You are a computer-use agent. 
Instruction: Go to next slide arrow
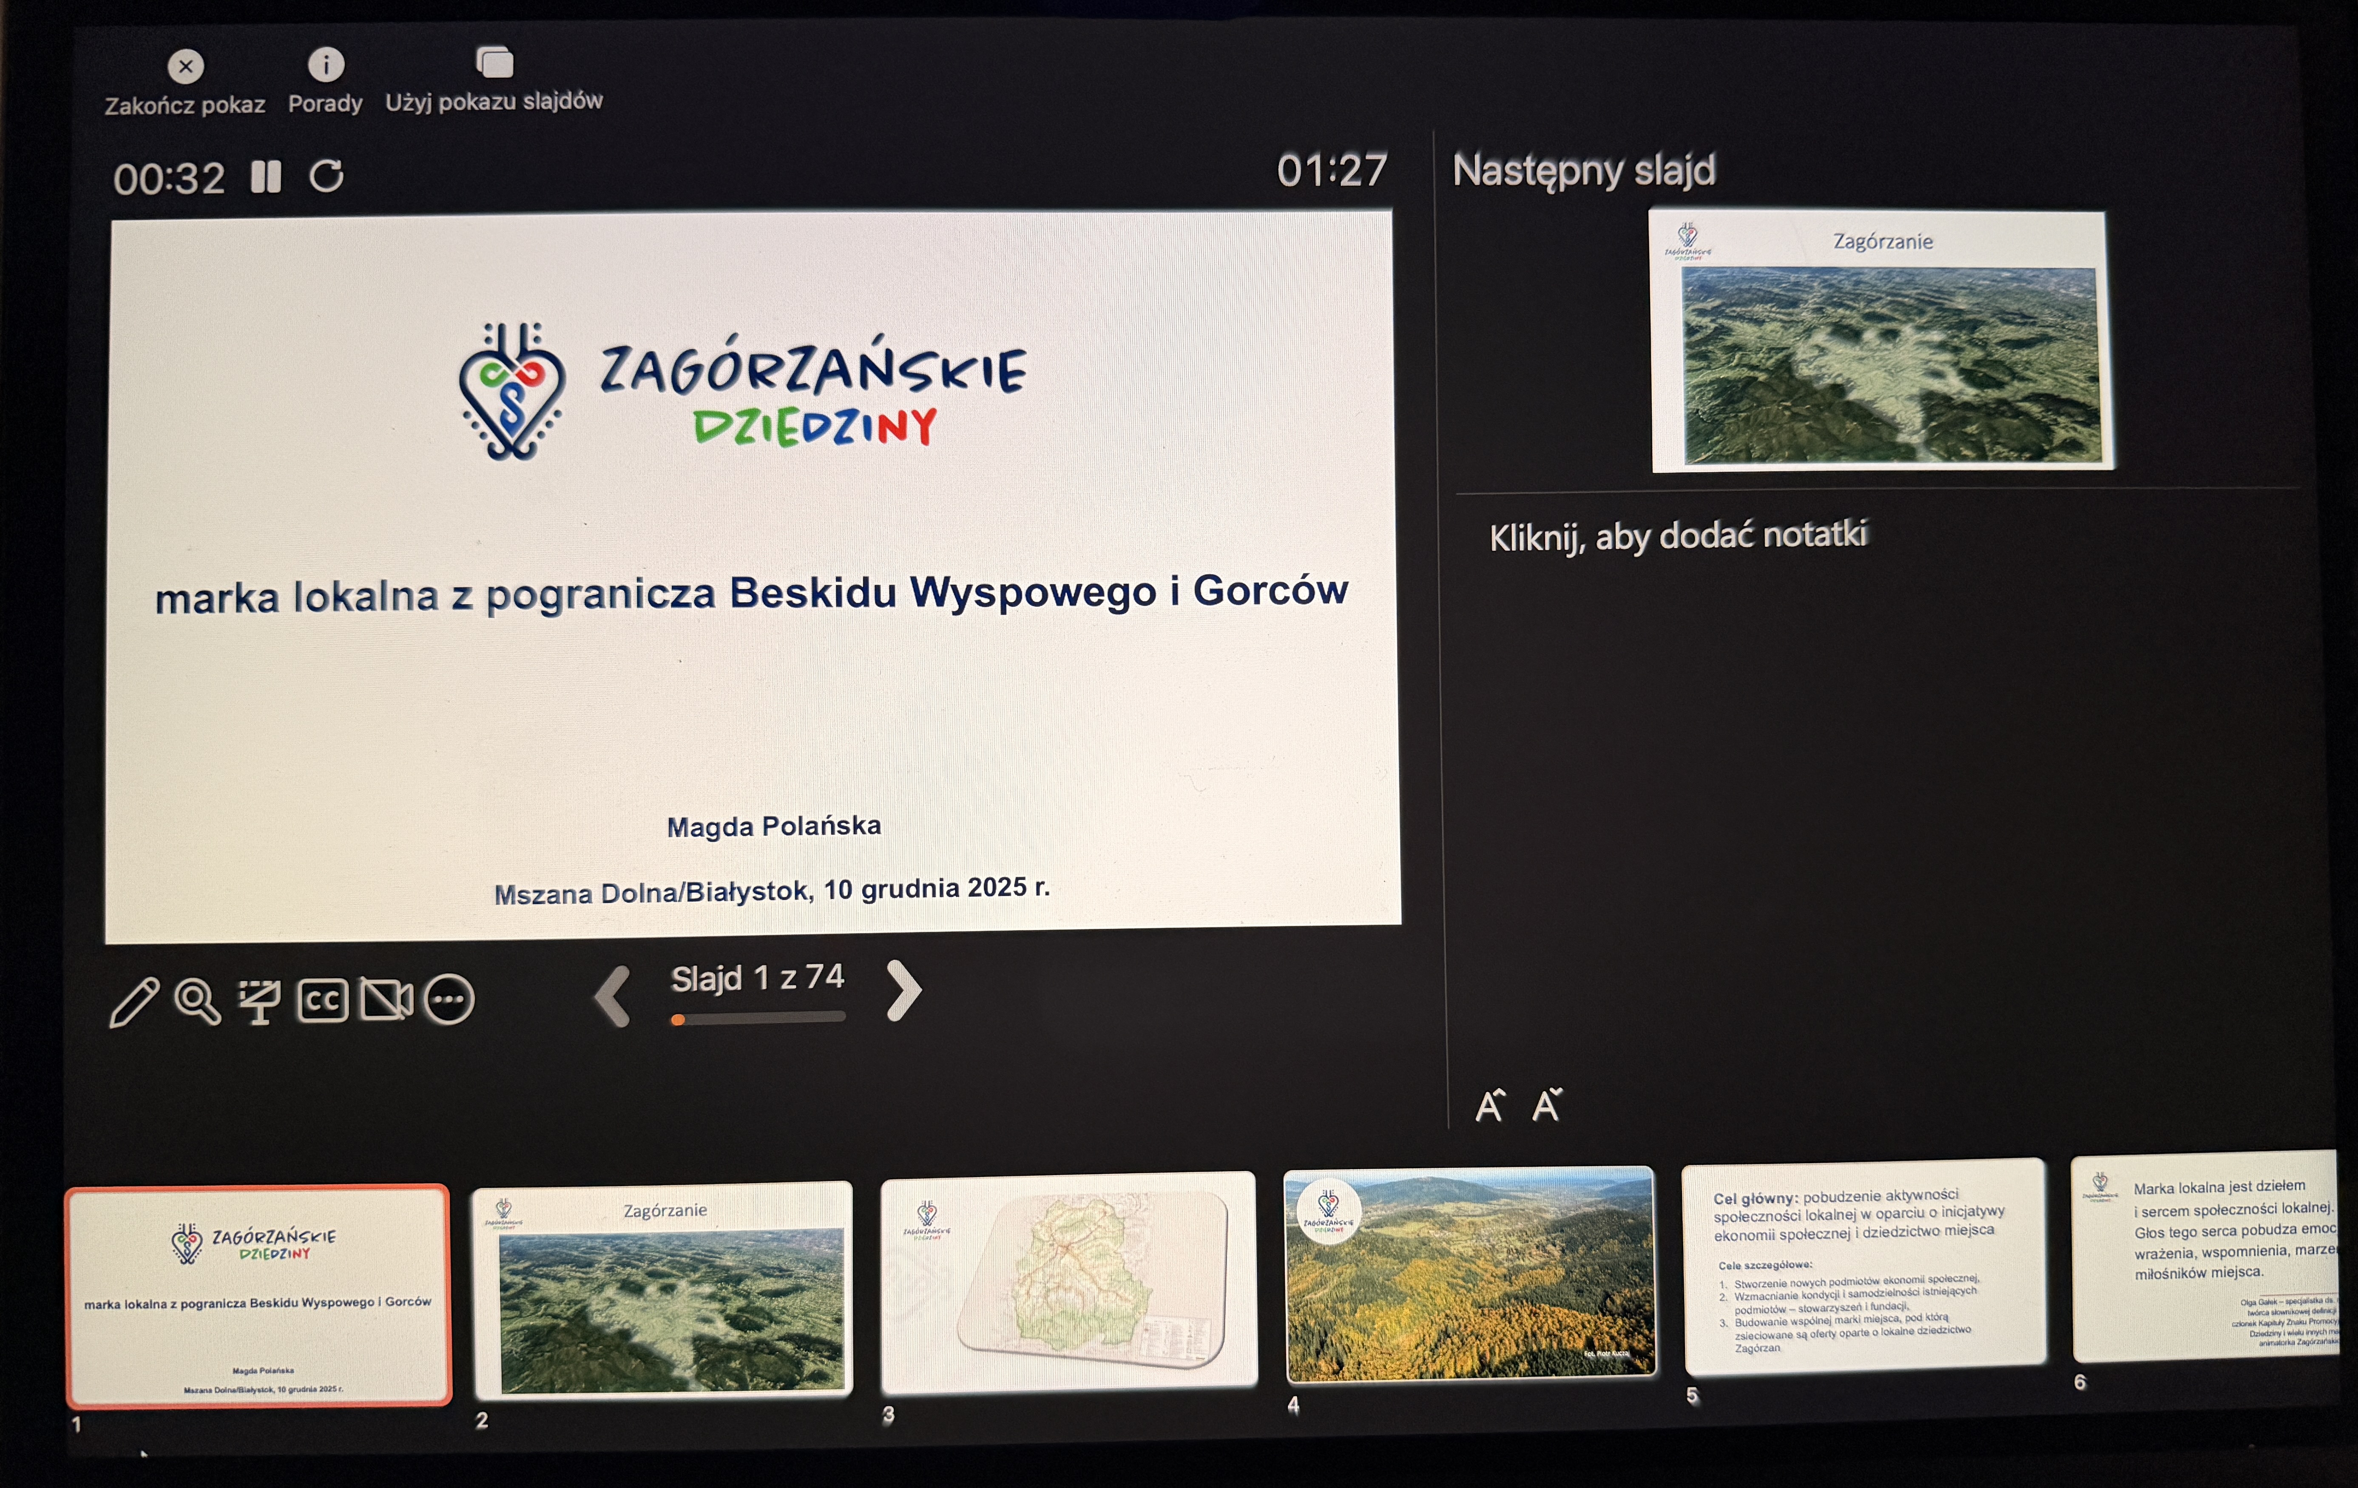[x=903, y=990]
